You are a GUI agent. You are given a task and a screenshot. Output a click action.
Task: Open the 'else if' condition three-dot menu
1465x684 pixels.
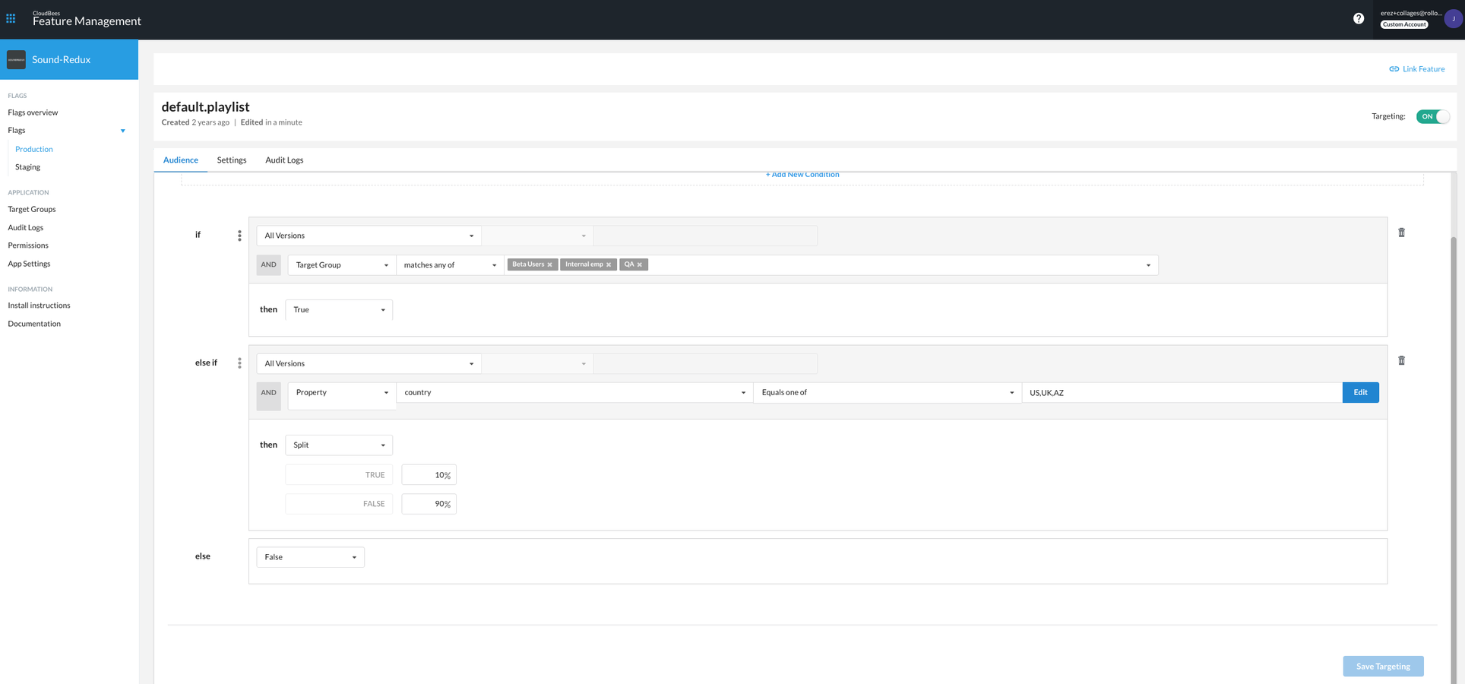tap(239, 363)
